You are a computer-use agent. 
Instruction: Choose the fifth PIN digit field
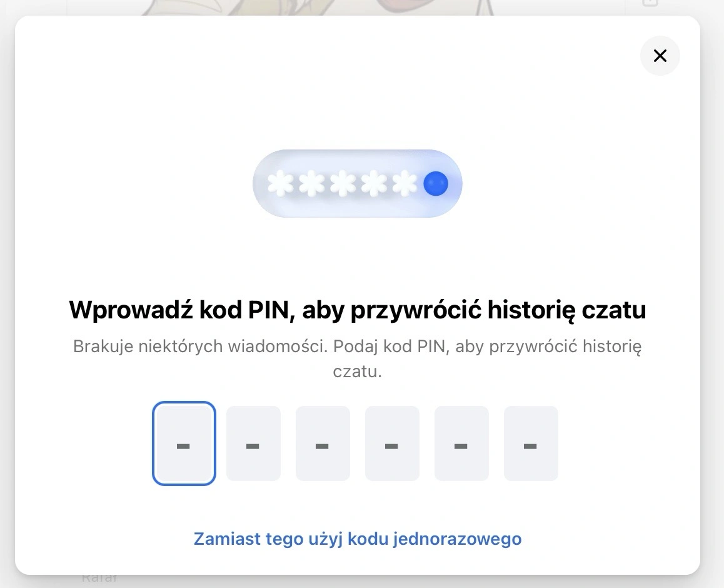[461, 444]
